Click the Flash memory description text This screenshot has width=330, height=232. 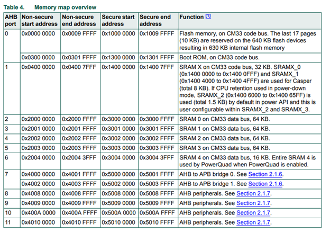click(247, 41)
